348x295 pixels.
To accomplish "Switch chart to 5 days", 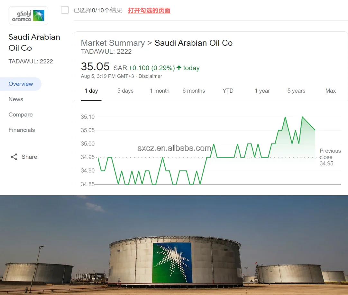I will click(125, 91).
